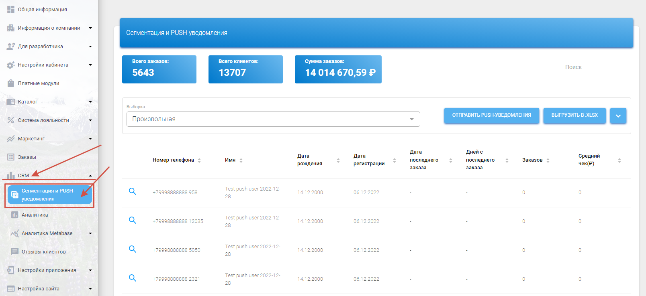Click into the Поиск search field
This screenshot has width=646, height=296.
[597, 67]
